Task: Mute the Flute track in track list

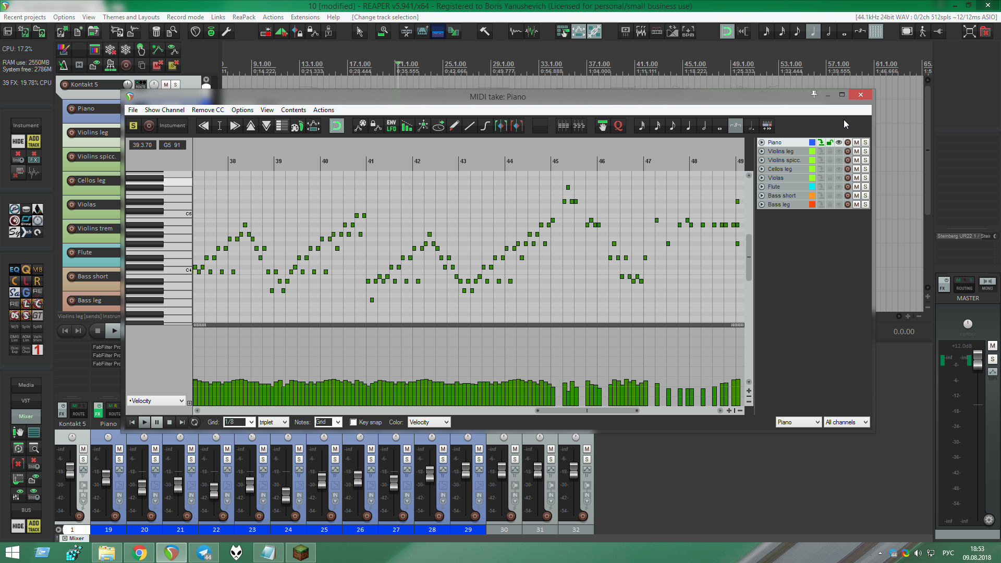Action: point(856,187)
